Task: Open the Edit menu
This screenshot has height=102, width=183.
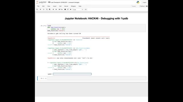Action: [43, 6]
